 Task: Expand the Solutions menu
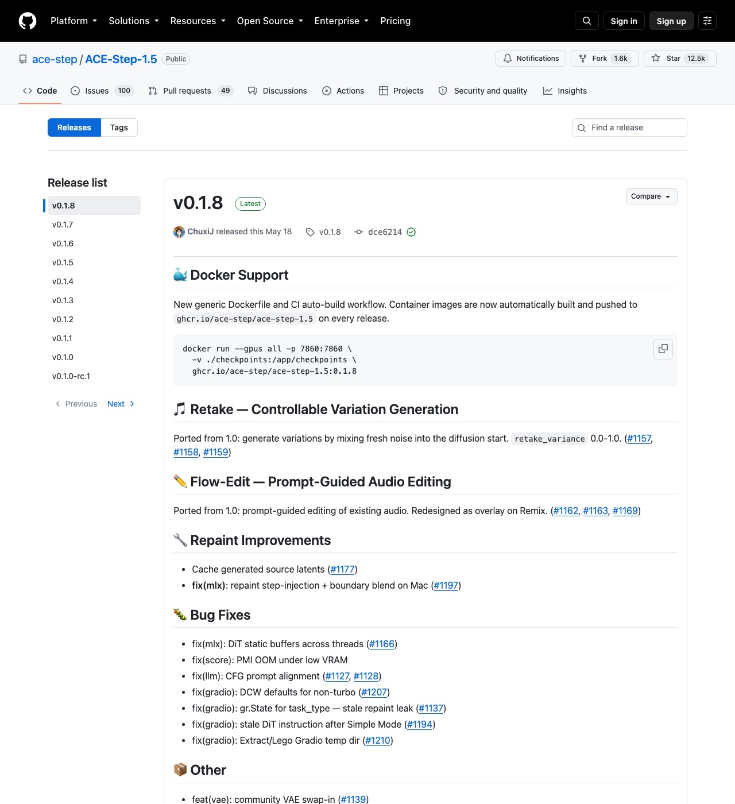click(x=133, y=21)
